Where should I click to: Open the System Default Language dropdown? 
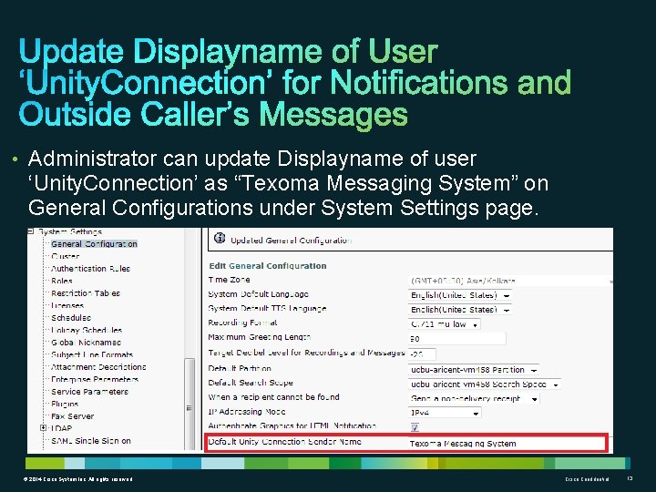(x=460, y=295)
